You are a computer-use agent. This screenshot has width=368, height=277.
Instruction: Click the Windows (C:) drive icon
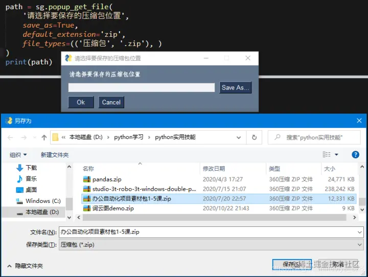pos(19,201)
